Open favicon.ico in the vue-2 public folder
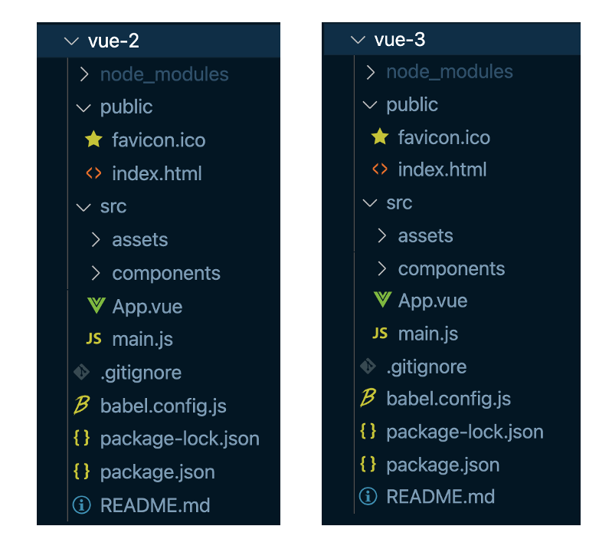 tap(159, 140)
